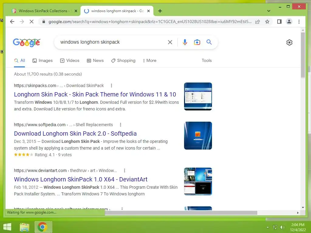Open Download Longhorn Skin Pack 2.0 Softpedia link

coord(75,133)
